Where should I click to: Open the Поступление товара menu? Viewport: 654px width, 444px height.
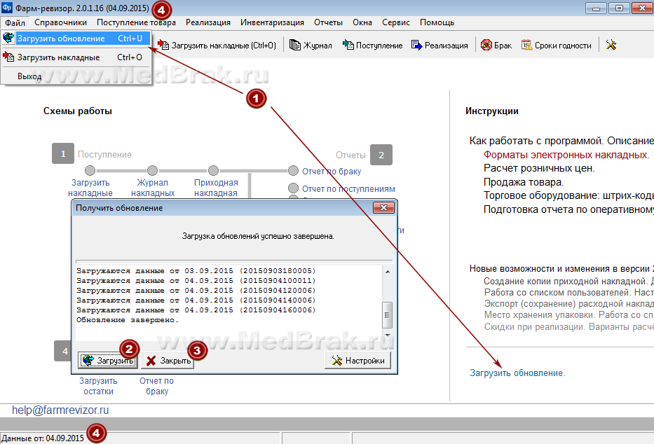point(136,22)
